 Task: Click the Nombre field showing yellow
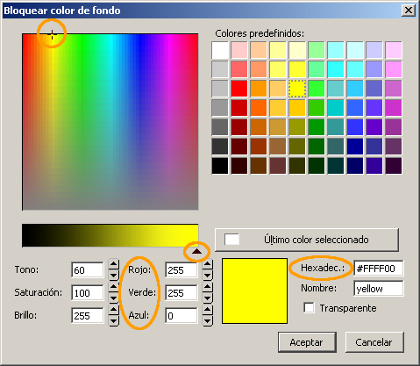[378, 289]
